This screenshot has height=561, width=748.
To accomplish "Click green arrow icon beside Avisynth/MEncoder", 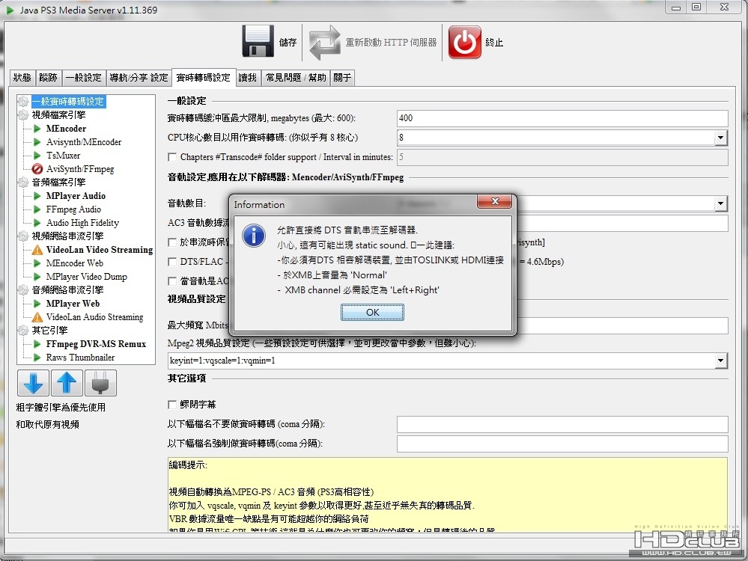I will (x=37, y=142).
